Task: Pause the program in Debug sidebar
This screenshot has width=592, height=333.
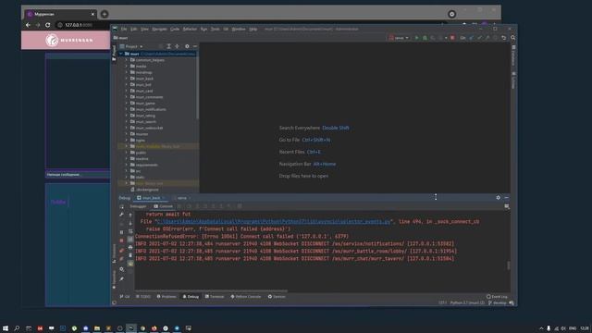Action: [121, 232]
